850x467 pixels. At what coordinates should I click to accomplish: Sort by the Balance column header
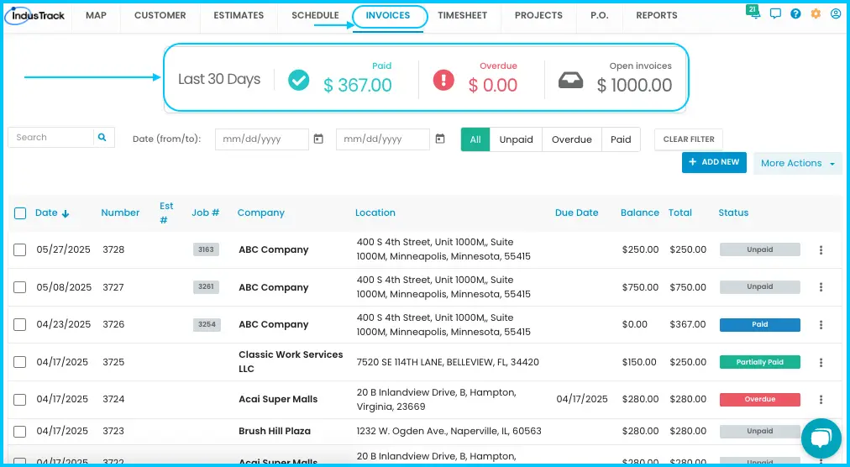pyautogui.click(x=640, y=213)
